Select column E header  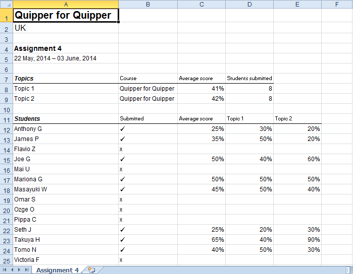tap(297, 4)
